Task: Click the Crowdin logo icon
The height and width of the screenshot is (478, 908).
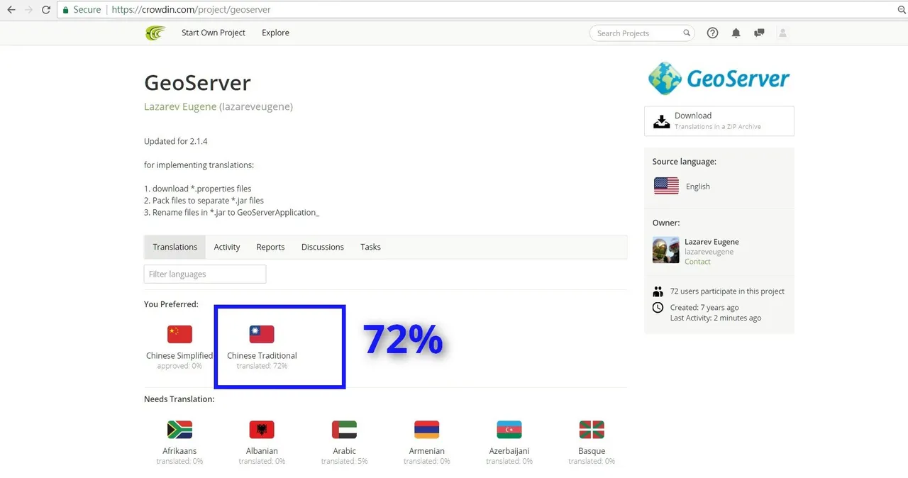Action: 155,33
